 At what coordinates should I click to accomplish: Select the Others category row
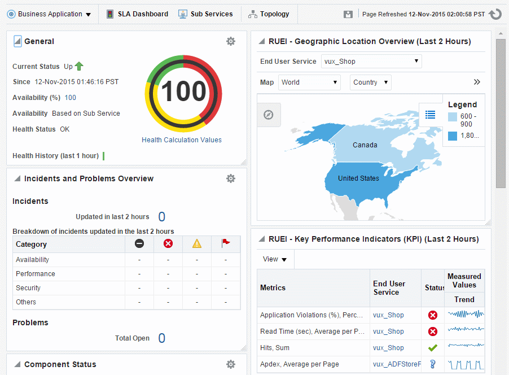tap(126, 302)
